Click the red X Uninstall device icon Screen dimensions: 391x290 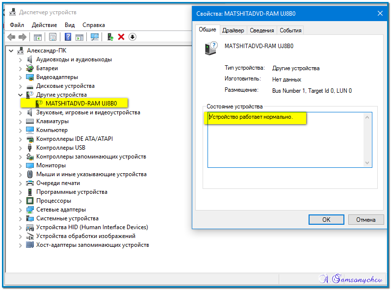tap(121, 37)
